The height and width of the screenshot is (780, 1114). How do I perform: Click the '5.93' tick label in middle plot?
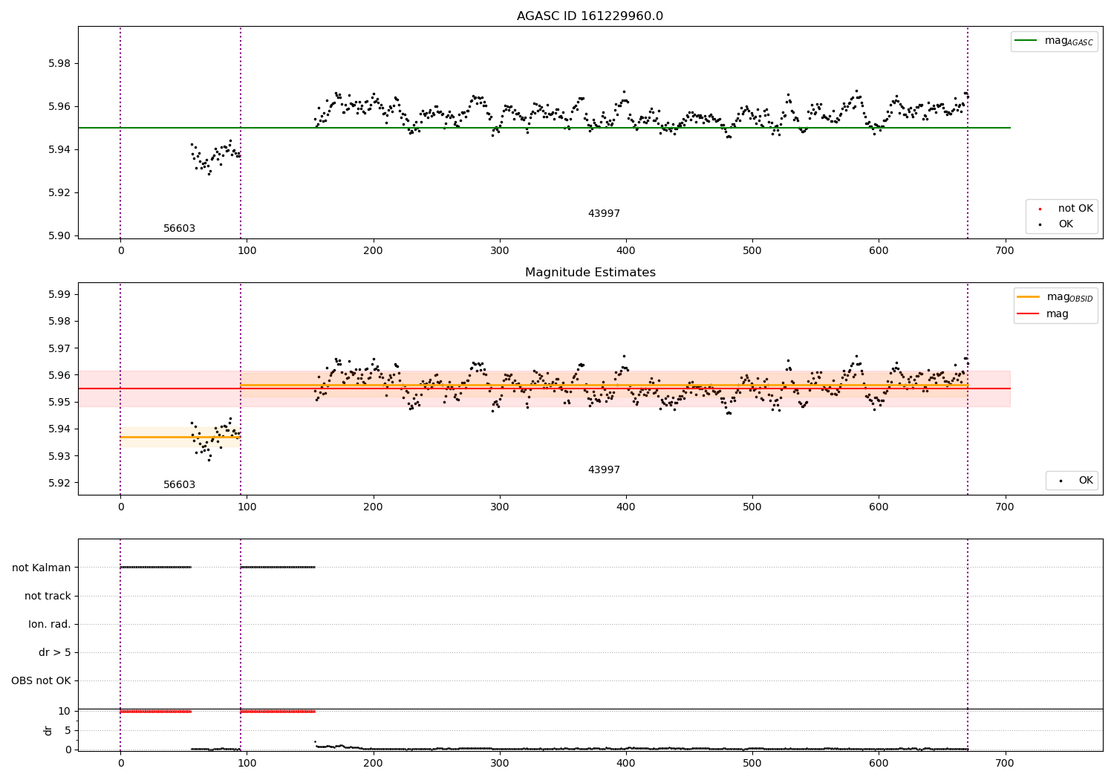[58, 456]
